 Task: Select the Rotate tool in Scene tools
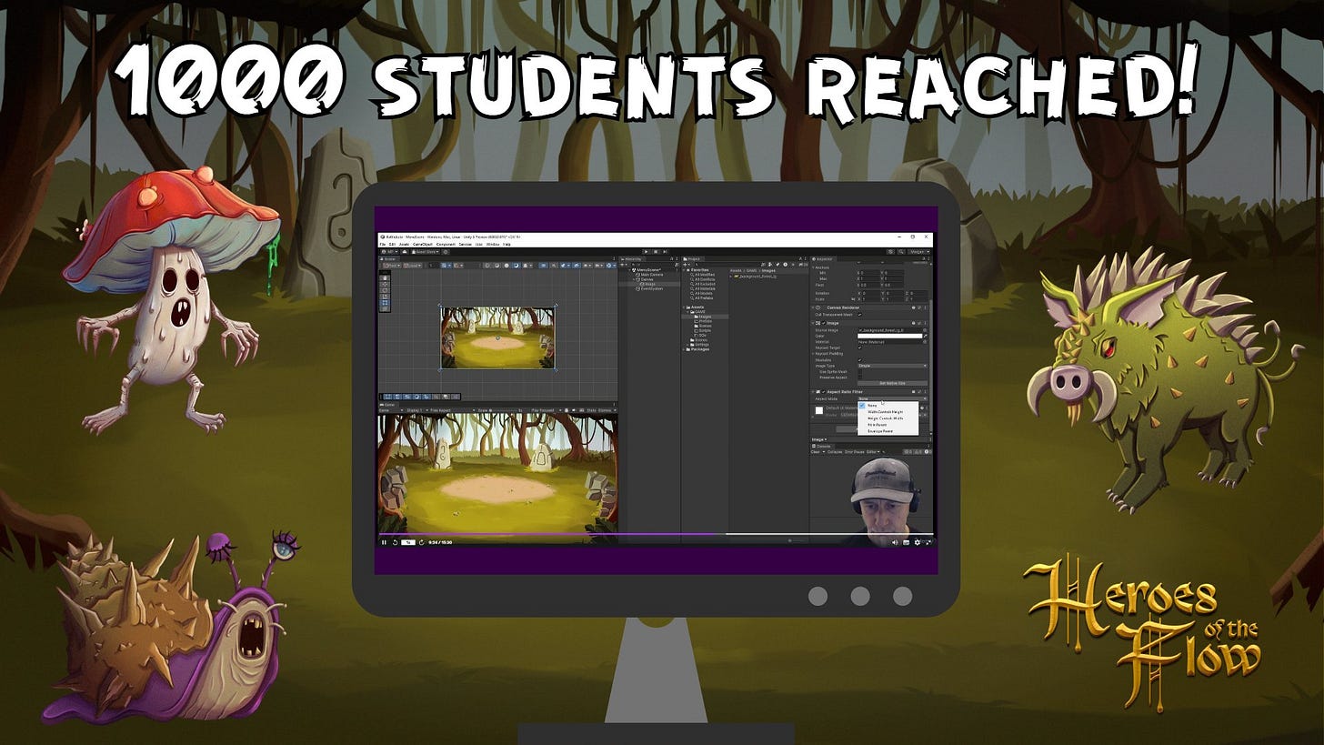click(x=385, y=290)
